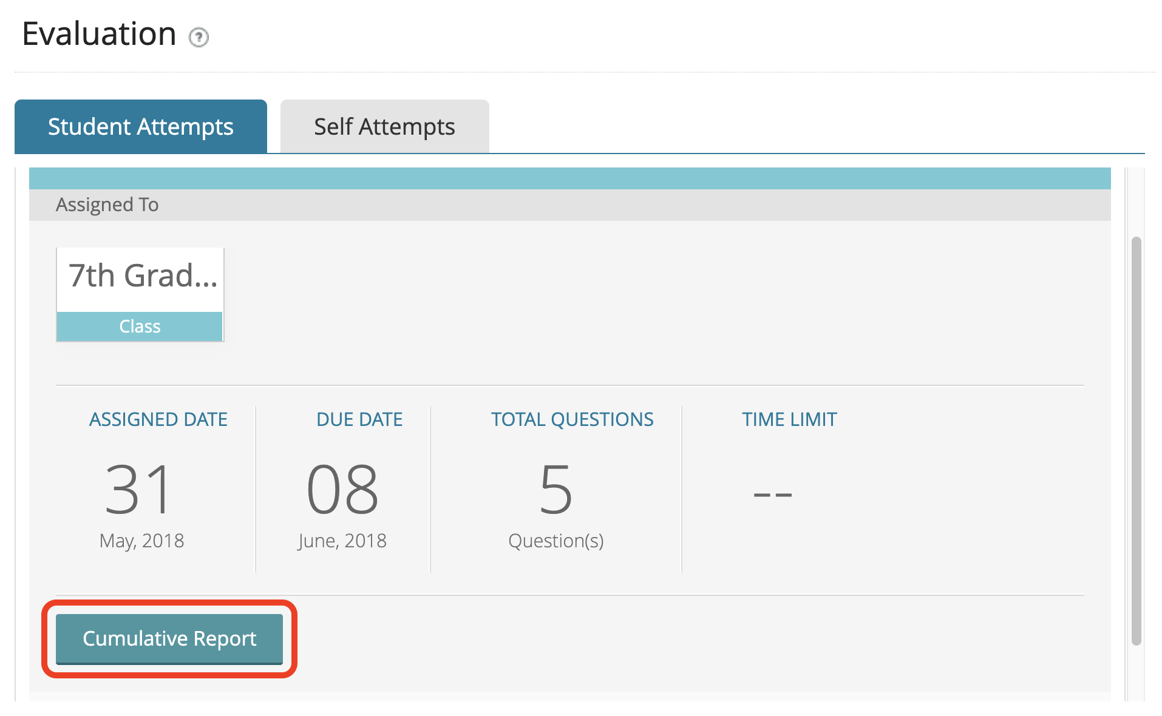Click the DUE DATE column label
The width and height of the screenshot is (1162, 716).
pyautogui.click(x=359, y=419)
